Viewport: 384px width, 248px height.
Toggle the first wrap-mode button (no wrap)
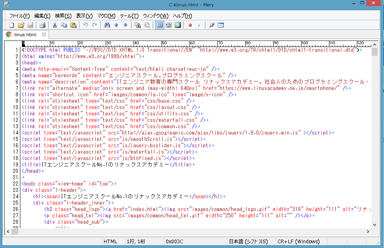tap(160, 25)
